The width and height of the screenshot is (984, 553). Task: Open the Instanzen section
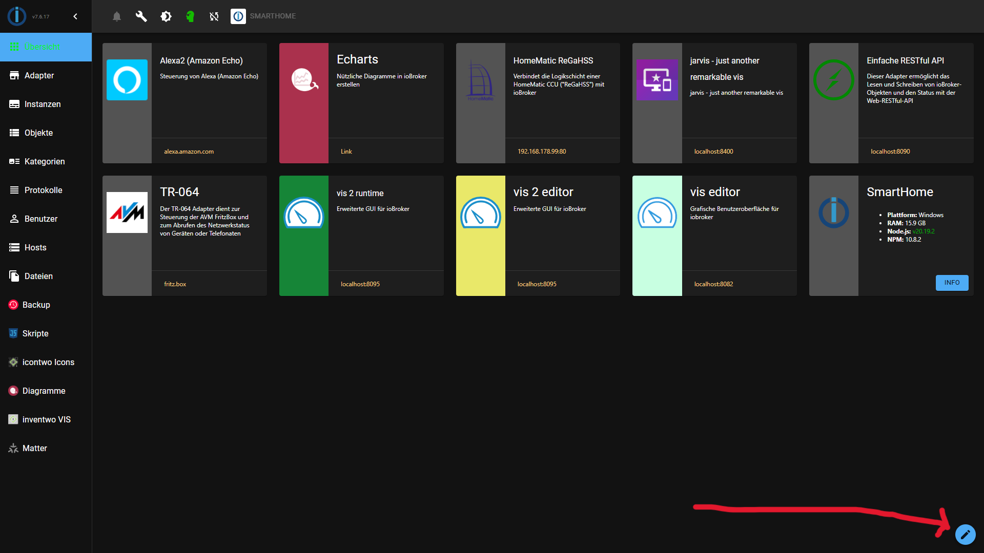coord(46,104)
